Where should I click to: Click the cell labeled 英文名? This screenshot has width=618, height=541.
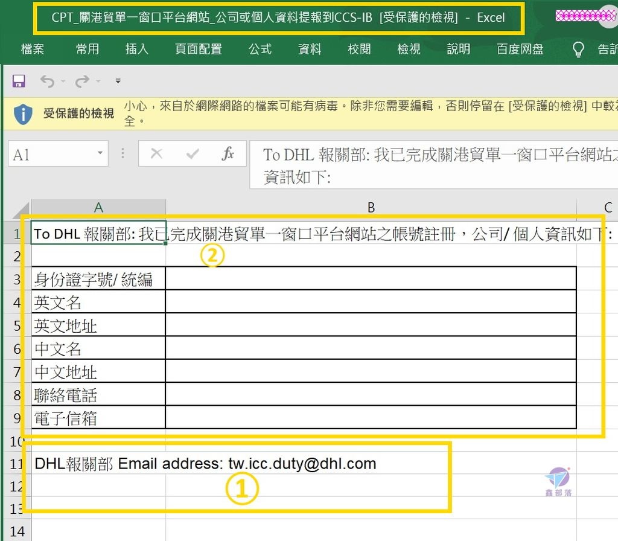pyautogui.click(x=98, y=302)
